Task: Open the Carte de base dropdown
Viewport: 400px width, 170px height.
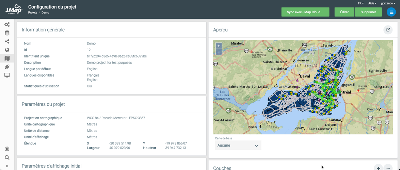Action: [238, 146]
